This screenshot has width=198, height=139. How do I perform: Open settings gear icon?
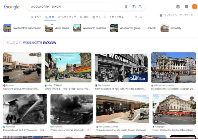click(x=178, y=6)
